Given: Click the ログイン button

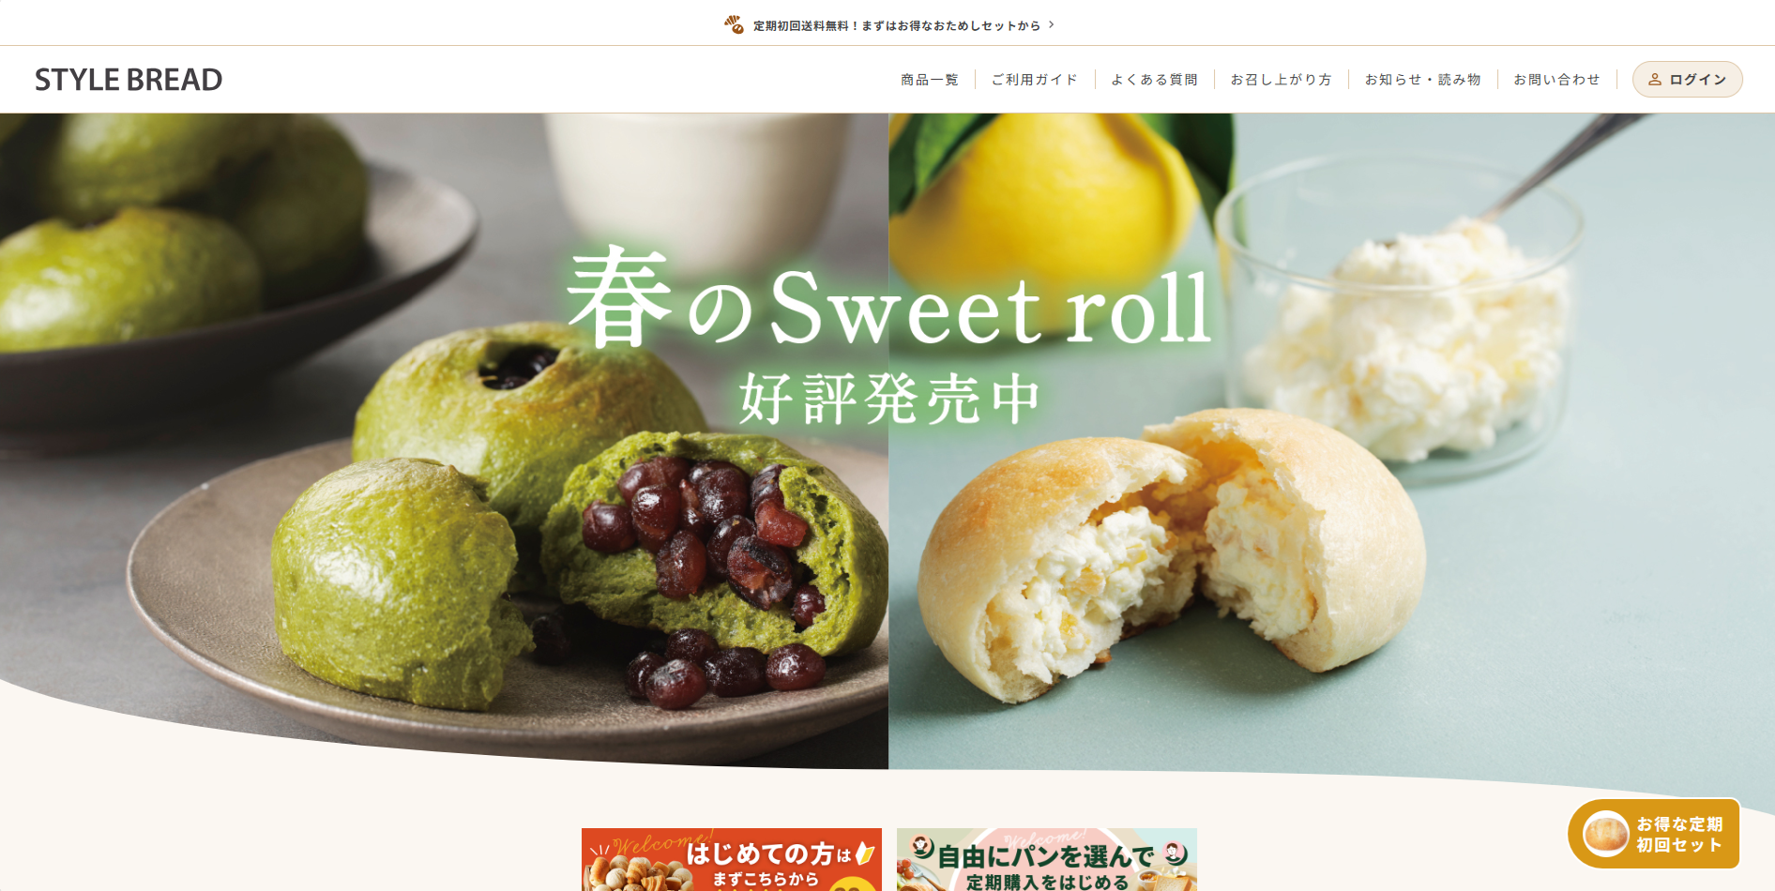Looking at the screenshot, I should pyautogui.click(x=1687, y=80).
